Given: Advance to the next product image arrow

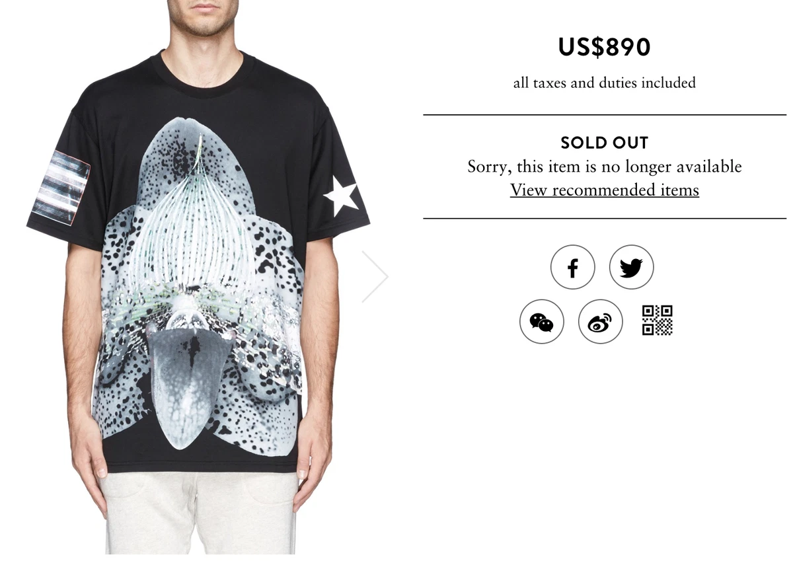Looking at the screenshot, I should point(375,276).
